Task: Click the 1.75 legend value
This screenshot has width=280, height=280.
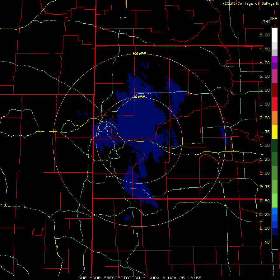Action: [x=265, y=132]
